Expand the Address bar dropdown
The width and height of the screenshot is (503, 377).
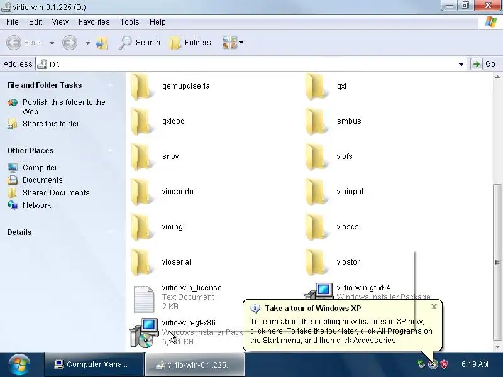point(461,65)
